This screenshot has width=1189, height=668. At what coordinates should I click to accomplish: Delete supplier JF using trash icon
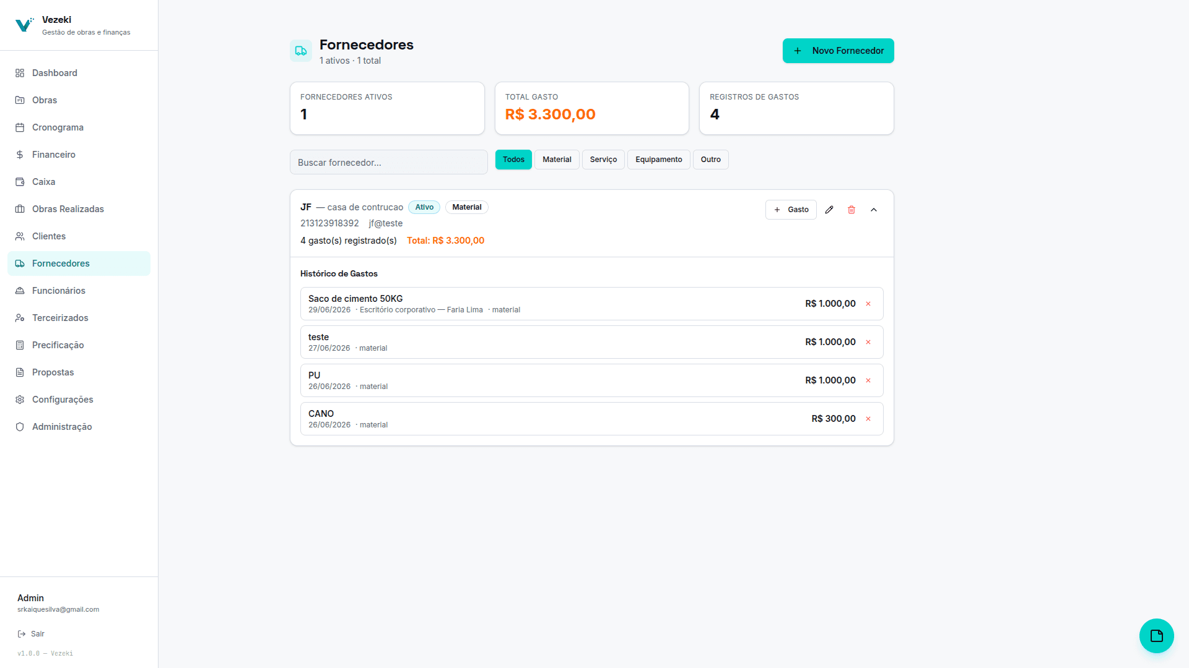click(x=851, y=210)
